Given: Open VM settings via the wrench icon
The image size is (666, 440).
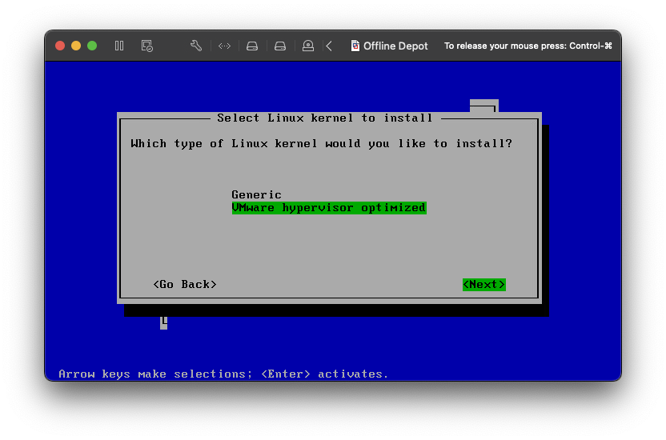Looking at the screenshot, I should (x=196, y=46).
